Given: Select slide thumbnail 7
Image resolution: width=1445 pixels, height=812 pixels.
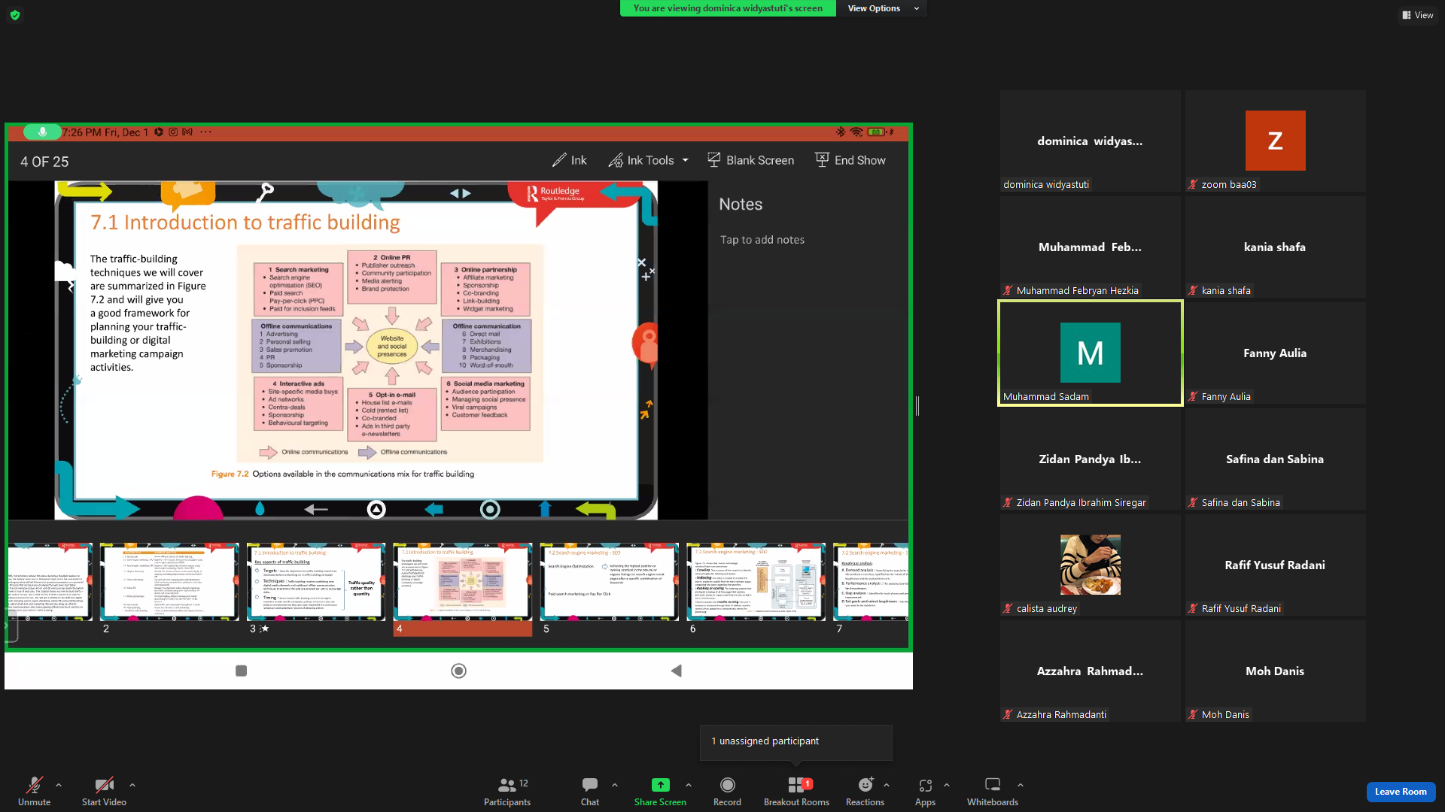Looking at the screenshot, I should pyautogui.click(x=871, y=582).
